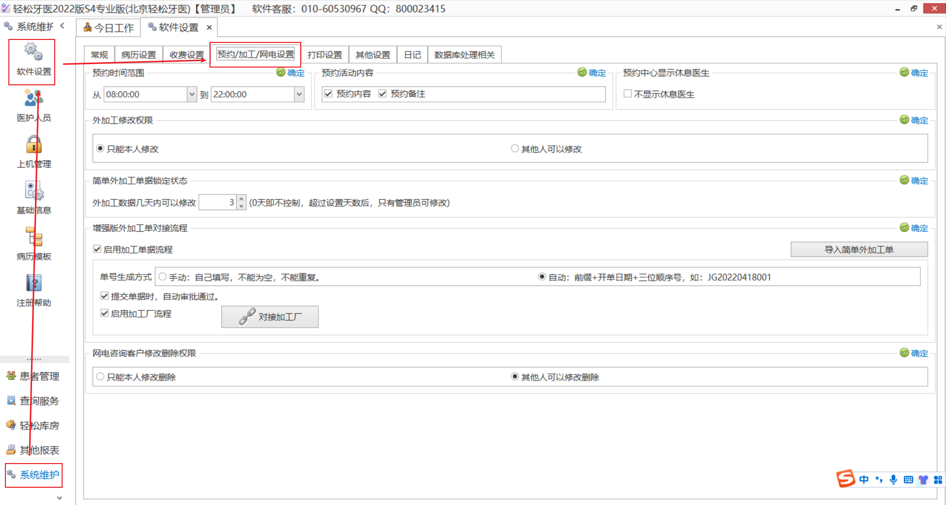Select 其他人可以修改删除 radio option
Image resolution: width=946 pixels, height=505 pixels.
point(515,377)
